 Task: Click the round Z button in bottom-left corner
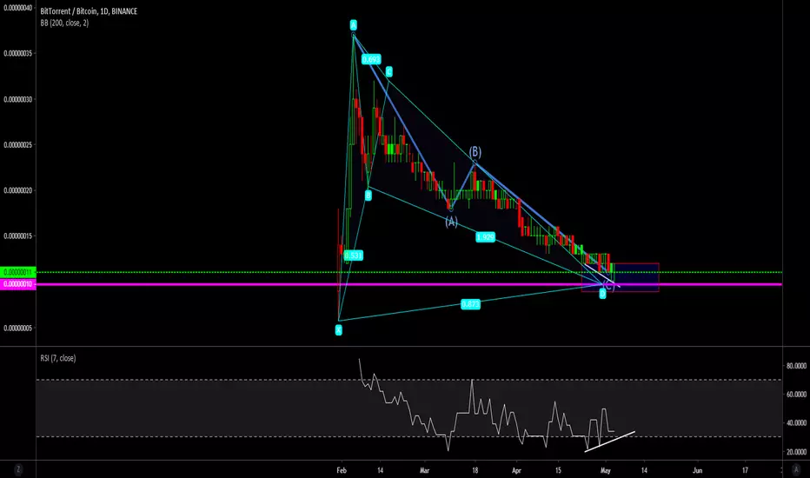[x=18, y=469]
